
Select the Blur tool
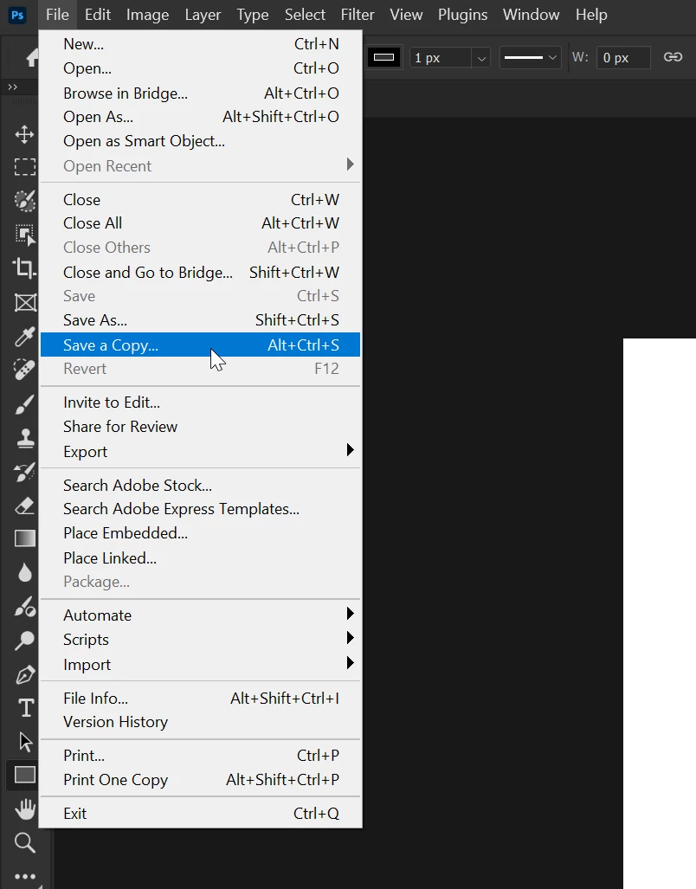(24, 573)
